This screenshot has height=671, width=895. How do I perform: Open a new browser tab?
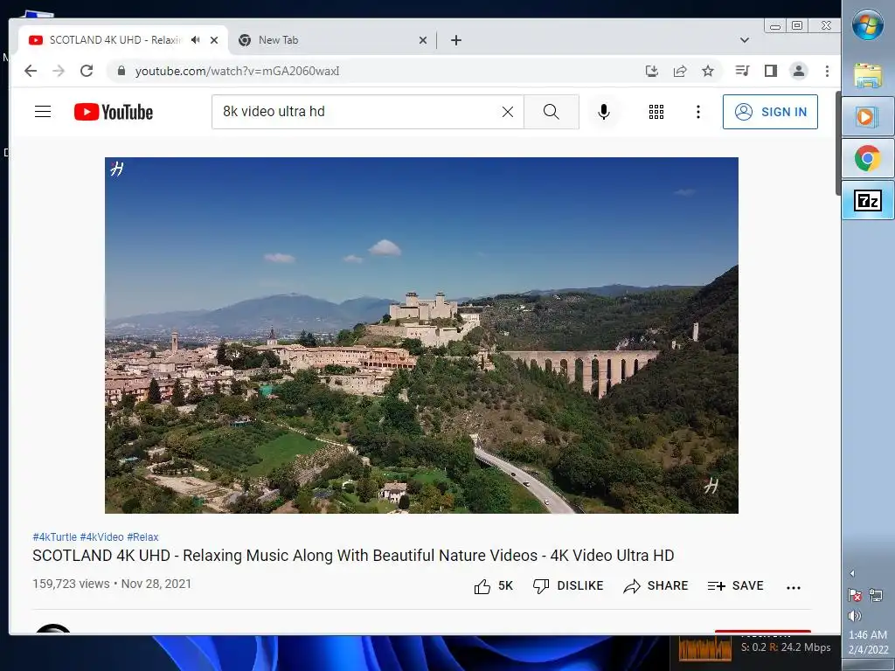click(x=456, y=40)
